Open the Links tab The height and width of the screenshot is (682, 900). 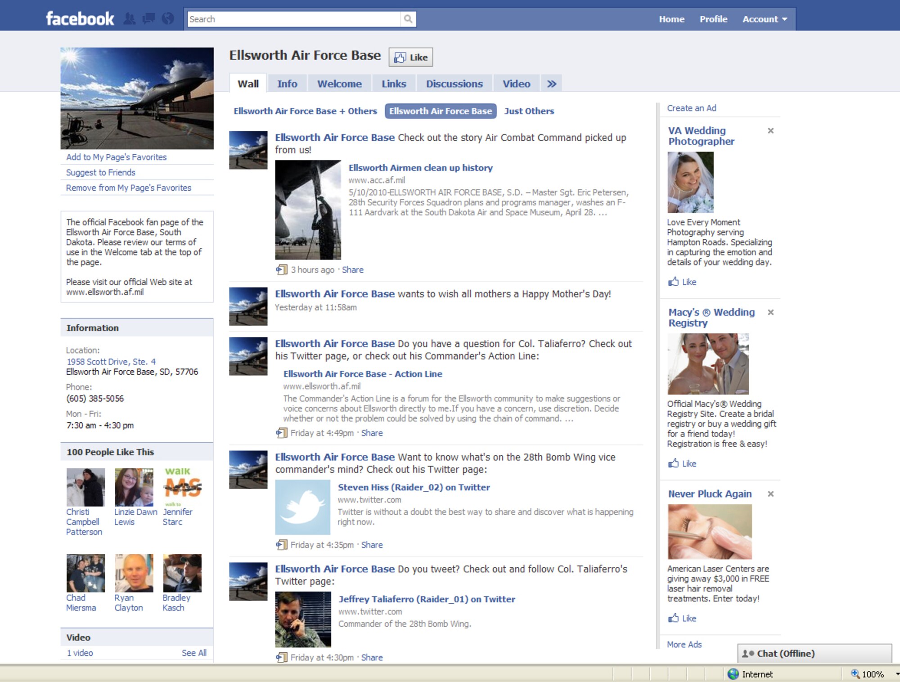(x=394, y=84)
